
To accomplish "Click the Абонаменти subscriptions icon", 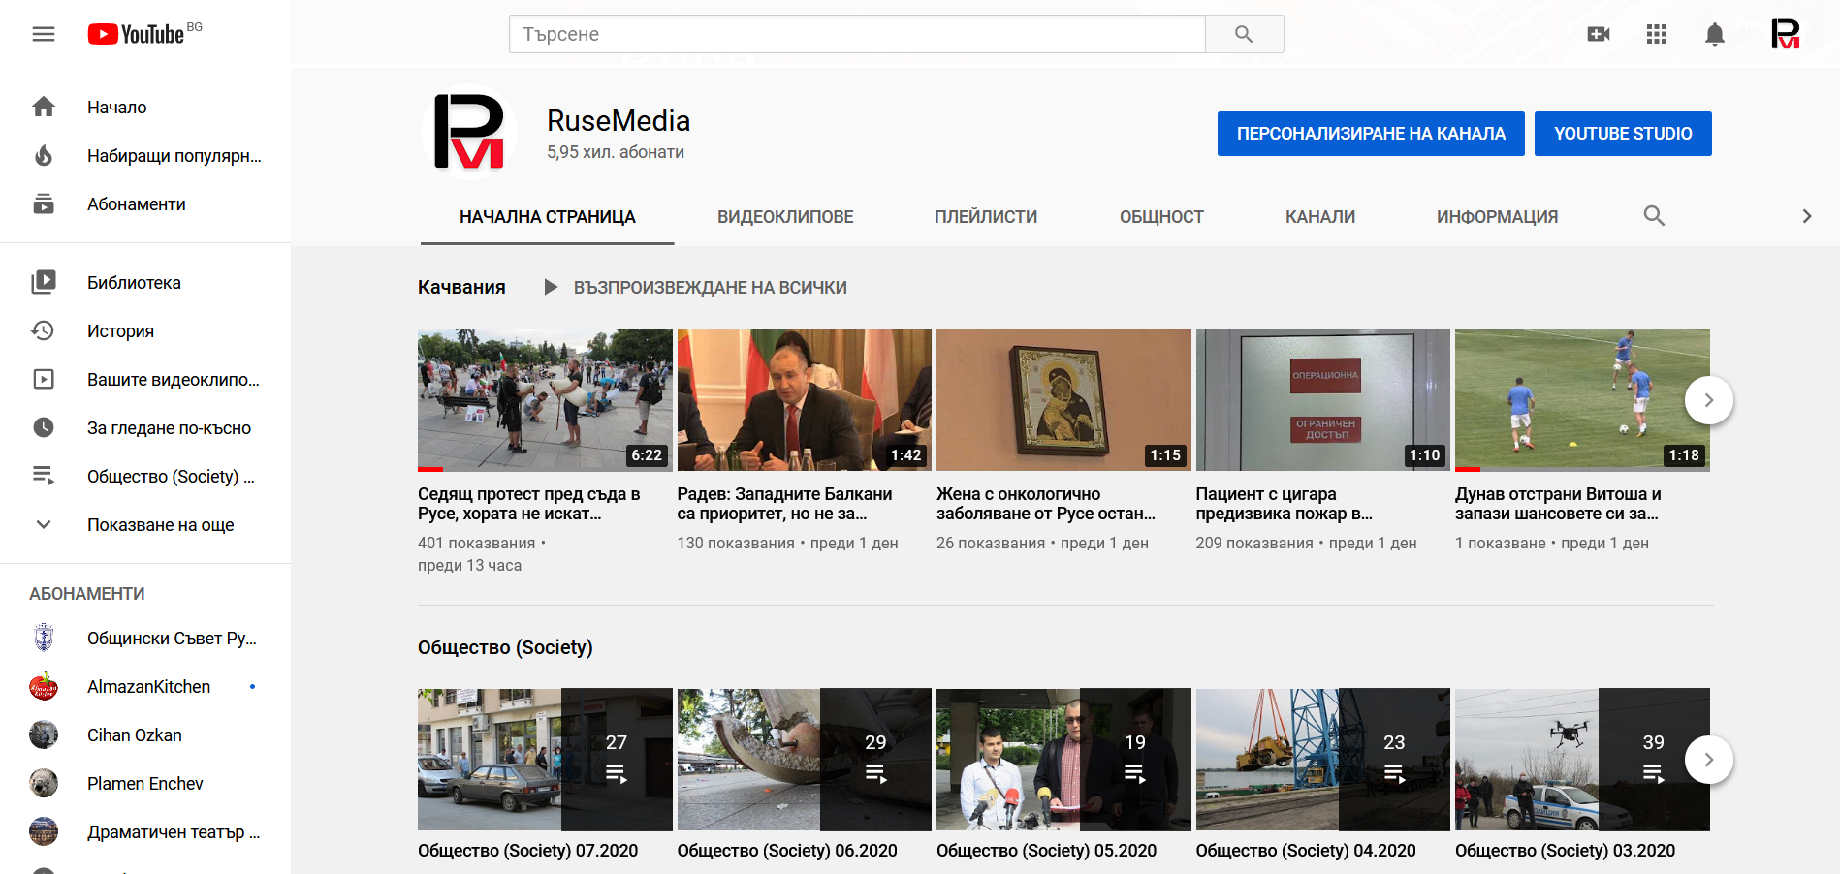I will click(44, 203).
